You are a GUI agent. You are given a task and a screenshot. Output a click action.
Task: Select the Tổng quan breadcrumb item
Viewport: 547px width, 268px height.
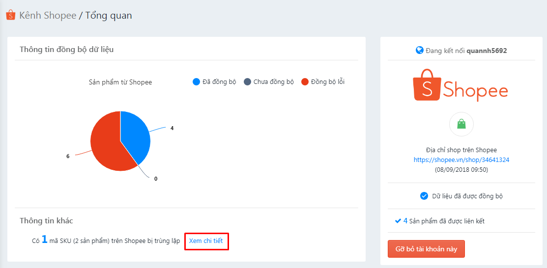(x=109, y=15)
